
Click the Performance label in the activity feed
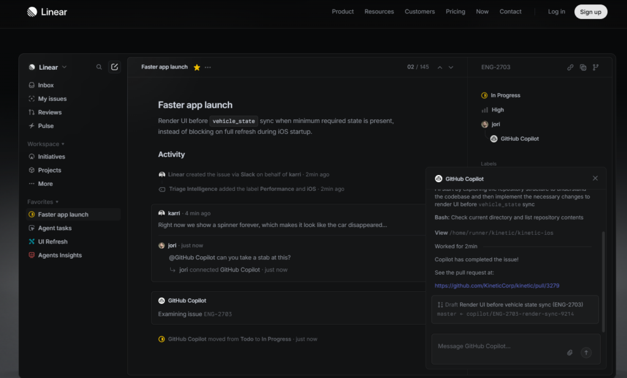(277, 189)
